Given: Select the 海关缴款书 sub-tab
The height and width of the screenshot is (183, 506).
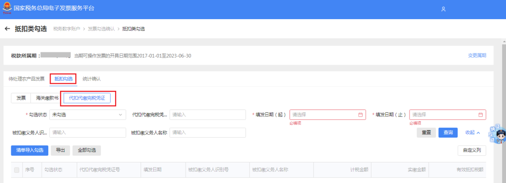Looking at the screenshot, I should [x=47, y=98].
